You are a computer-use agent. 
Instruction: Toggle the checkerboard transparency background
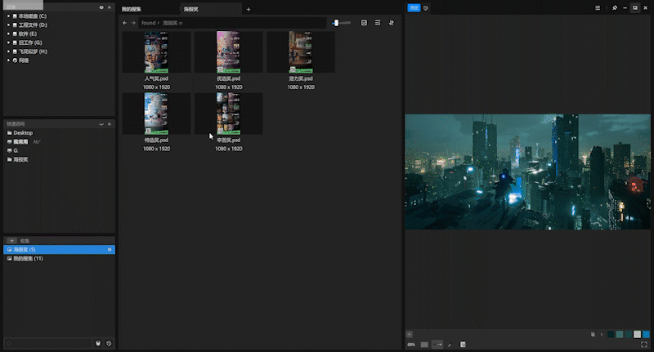(x=424, y=345)
